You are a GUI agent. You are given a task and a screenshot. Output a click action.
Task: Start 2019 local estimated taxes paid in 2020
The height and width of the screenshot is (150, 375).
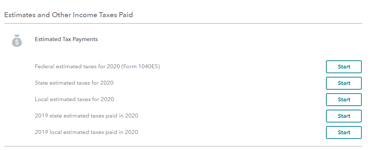pyautogui.click(x=344, y=132)
